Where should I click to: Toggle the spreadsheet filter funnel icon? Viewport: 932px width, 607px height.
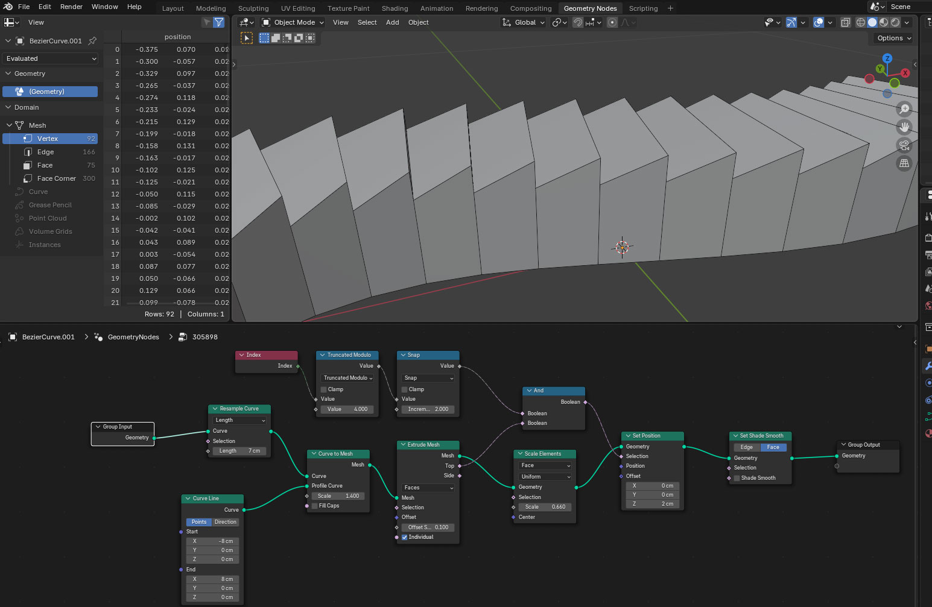coord(219,22)
